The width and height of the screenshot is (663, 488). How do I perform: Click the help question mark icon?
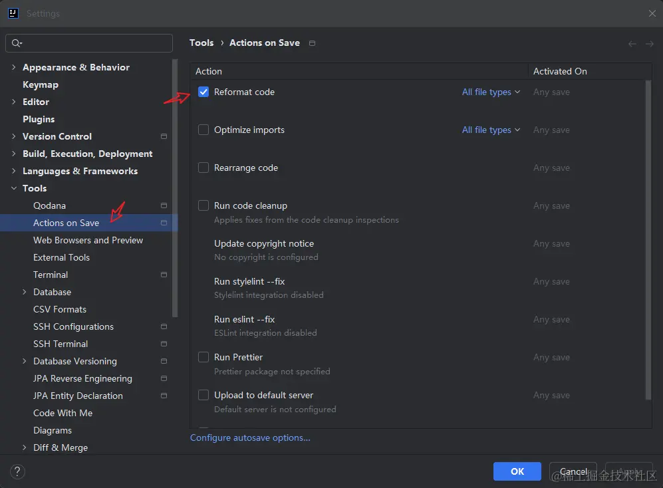click(17, 471)
